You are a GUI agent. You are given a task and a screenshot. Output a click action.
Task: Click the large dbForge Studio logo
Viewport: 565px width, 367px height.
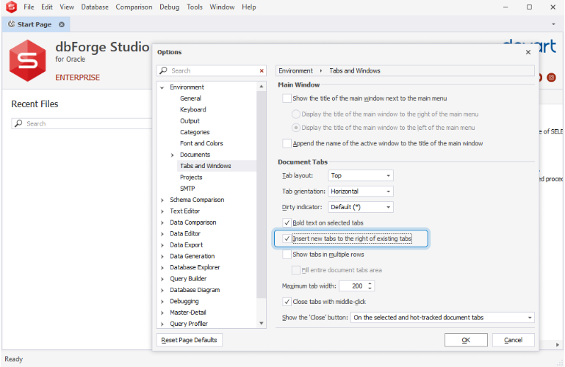(x=28, y=60)
